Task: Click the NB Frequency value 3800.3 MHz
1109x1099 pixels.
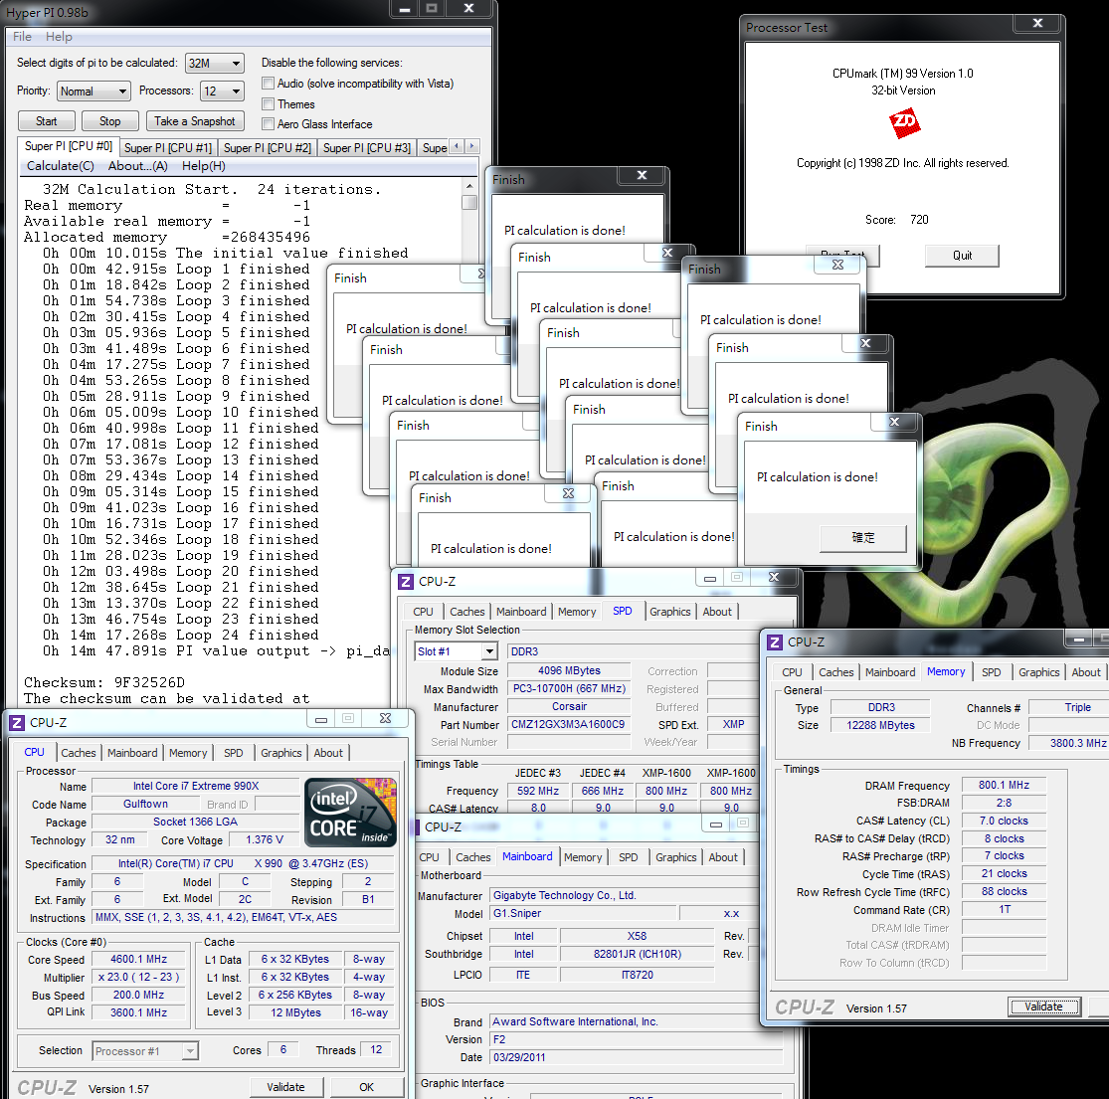Action: point(1070,743)
